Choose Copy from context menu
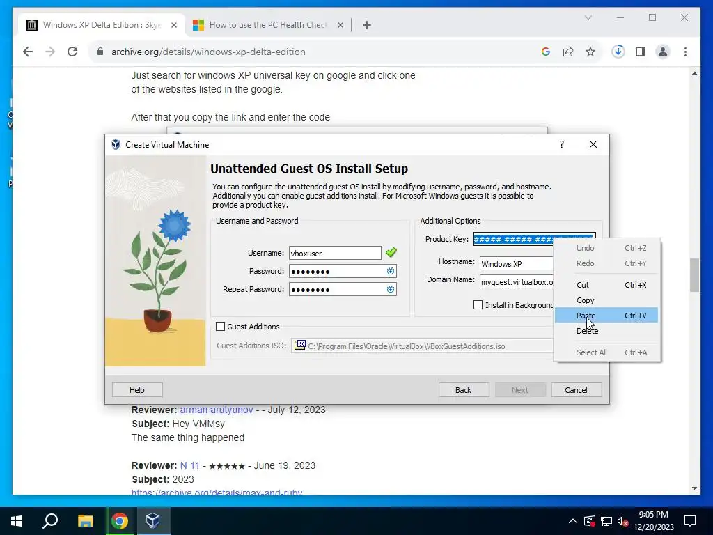 pyautogui.click(x=606, y=300)
